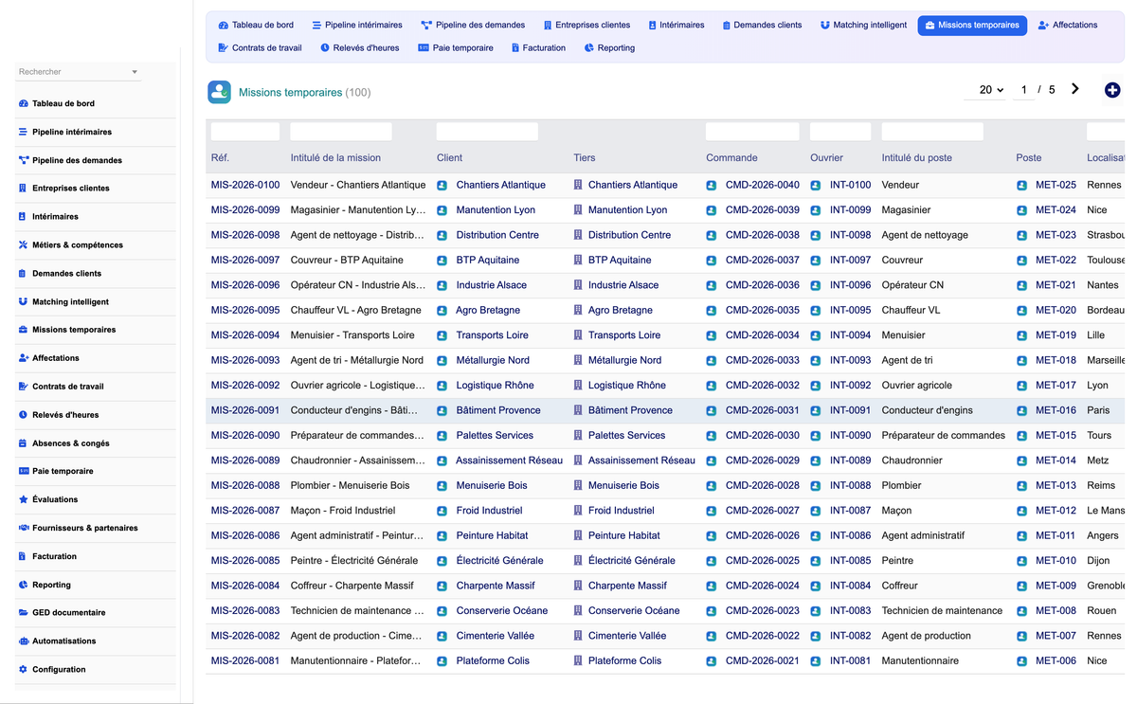Open the Relevés d'heures top tab
Viewport: 1137px width, 704px height.
tap(360, 47)
